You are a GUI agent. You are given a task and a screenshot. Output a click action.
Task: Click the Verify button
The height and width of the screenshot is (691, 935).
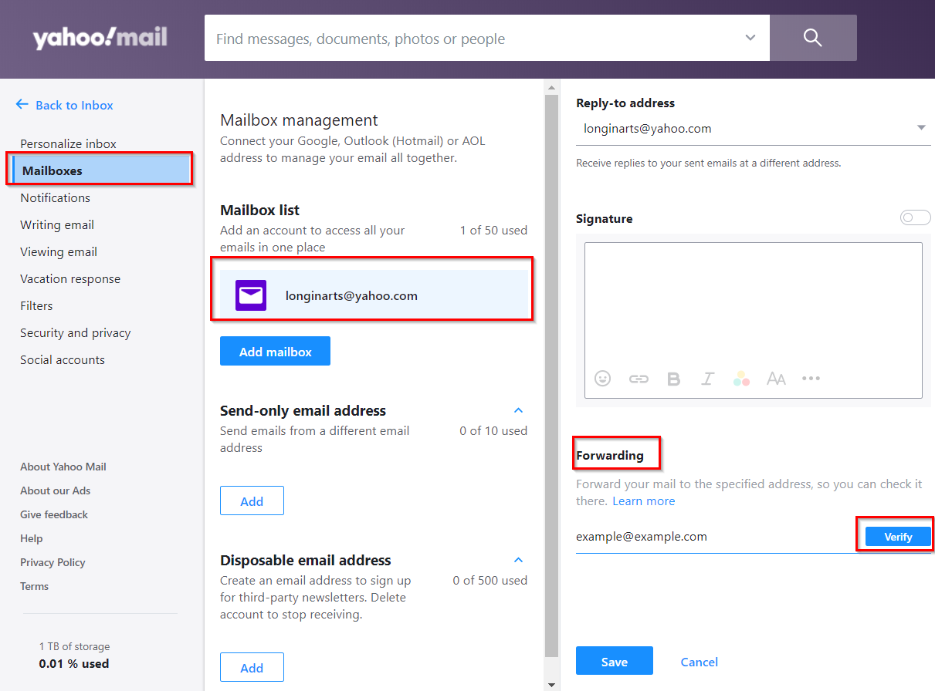[x=898, y=537]
